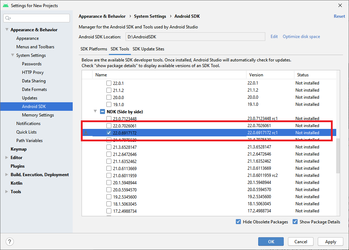Uncheck the NDK 22.0.6917172 checkbox
This screenshot has height=250, width=349.
[x=109, y=133]
